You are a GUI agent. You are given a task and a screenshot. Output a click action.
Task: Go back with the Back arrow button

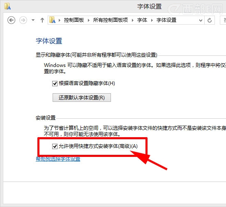point(11,20)
